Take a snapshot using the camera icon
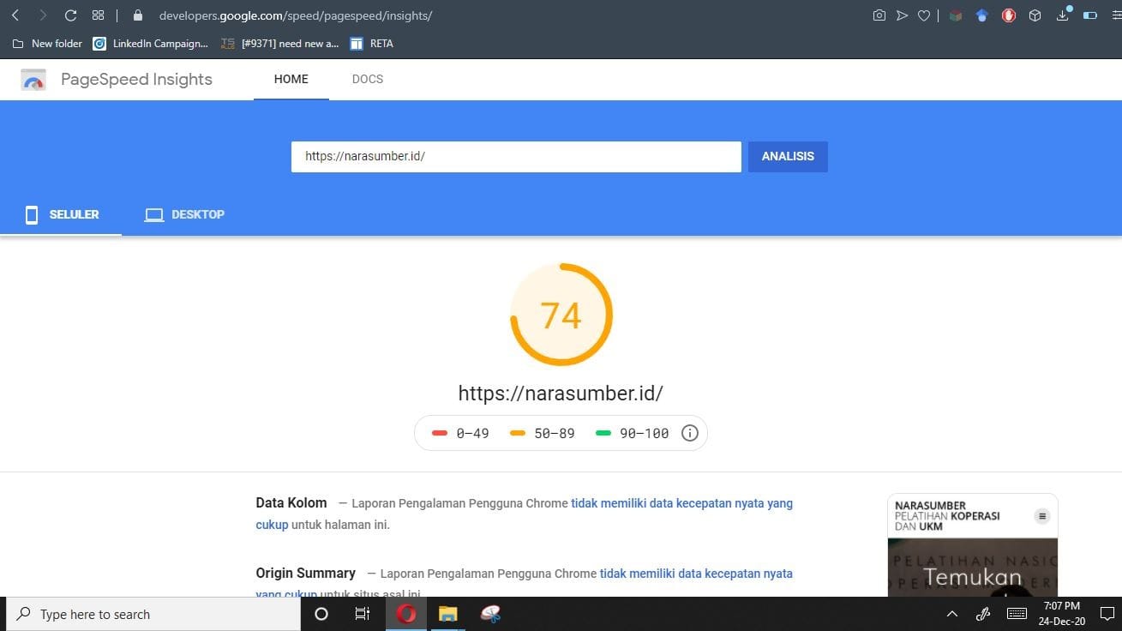Viewport: 1122px width, 631px height. click(x=879, y=15)
